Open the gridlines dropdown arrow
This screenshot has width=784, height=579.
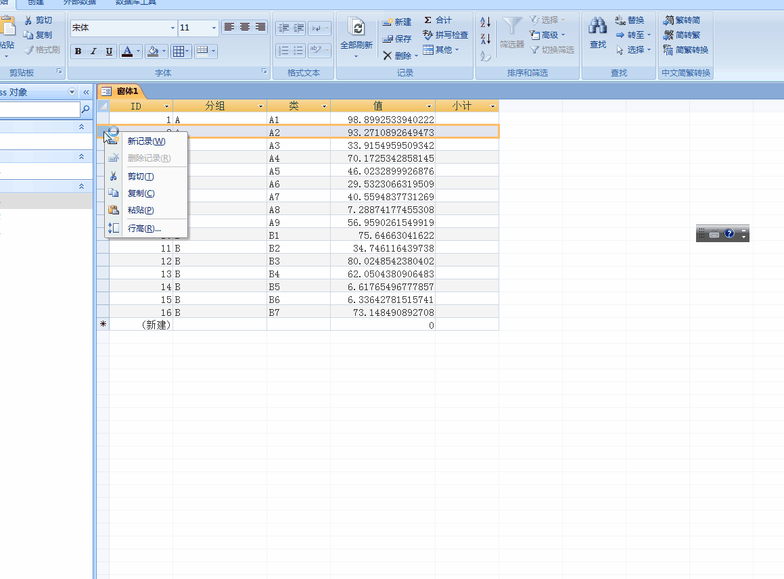pos(188,51)
